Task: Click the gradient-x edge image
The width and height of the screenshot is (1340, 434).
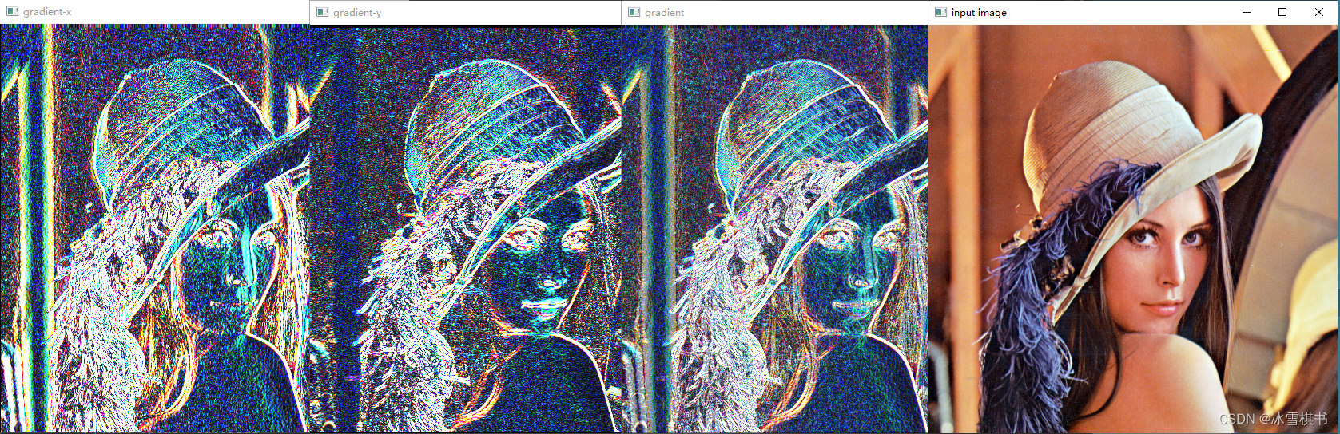Action: tap(154, 228)
